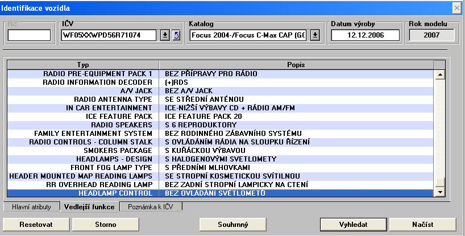Switch to the Hlavní atributy tab
Image resolution: width=465 pixels, height=236 pixels.
31,207
